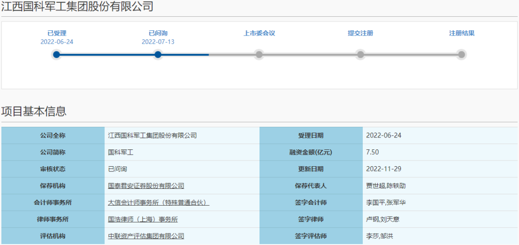Image resolution: width=519 pixels, height=245 pixels.
Task: Click the 保荐机构 label cell
Action: coord(53,186)
